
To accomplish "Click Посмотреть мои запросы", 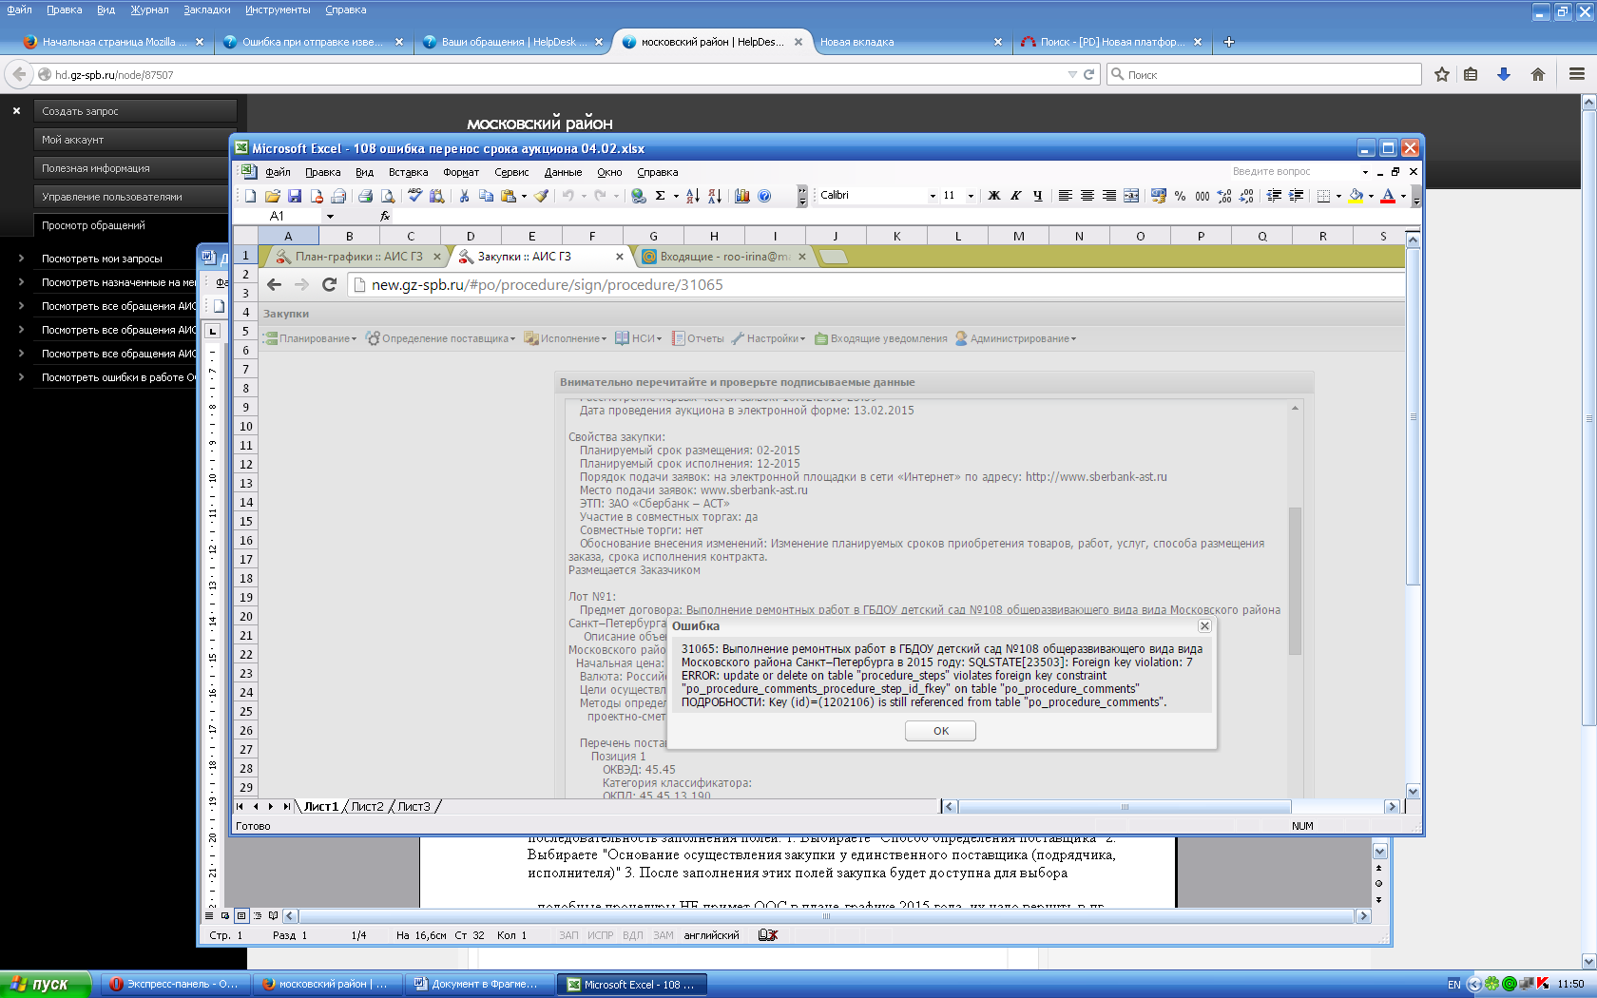I will (x=102, y=259).
